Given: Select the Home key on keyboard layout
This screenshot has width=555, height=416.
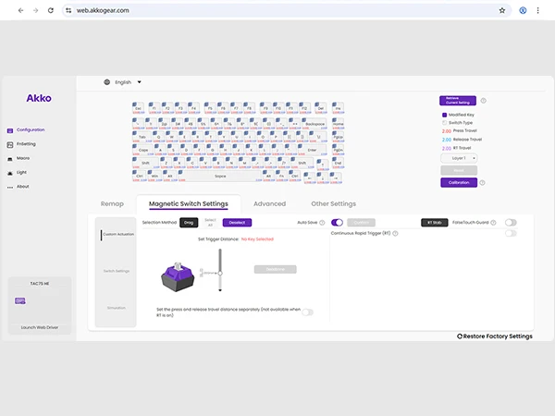Looking at the screenshot, I should point(338,124).
